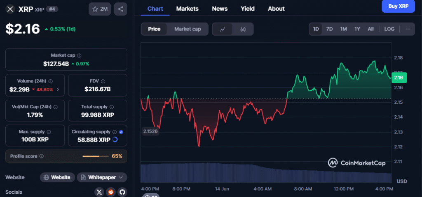Open Profile score info icon
422x197 pixels.
42,156
